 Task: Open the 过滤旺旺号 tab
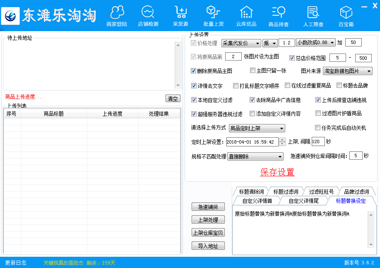(321, 192)
